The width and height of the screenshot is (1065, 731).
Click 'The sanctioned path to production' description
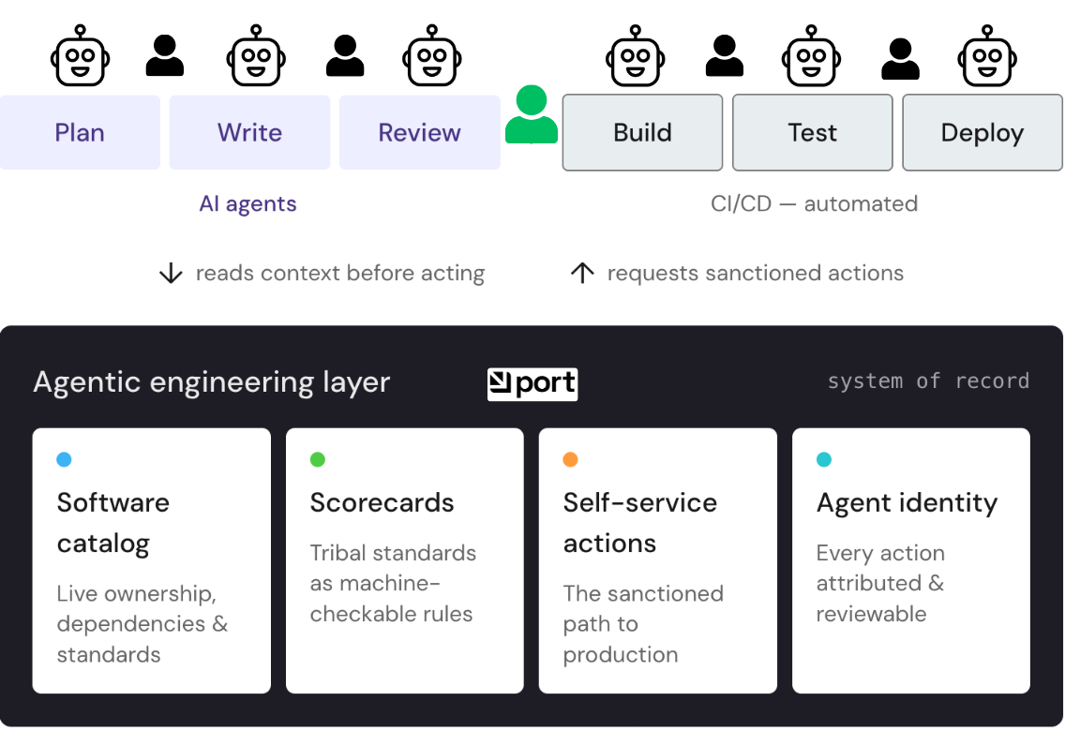(643, 624)
